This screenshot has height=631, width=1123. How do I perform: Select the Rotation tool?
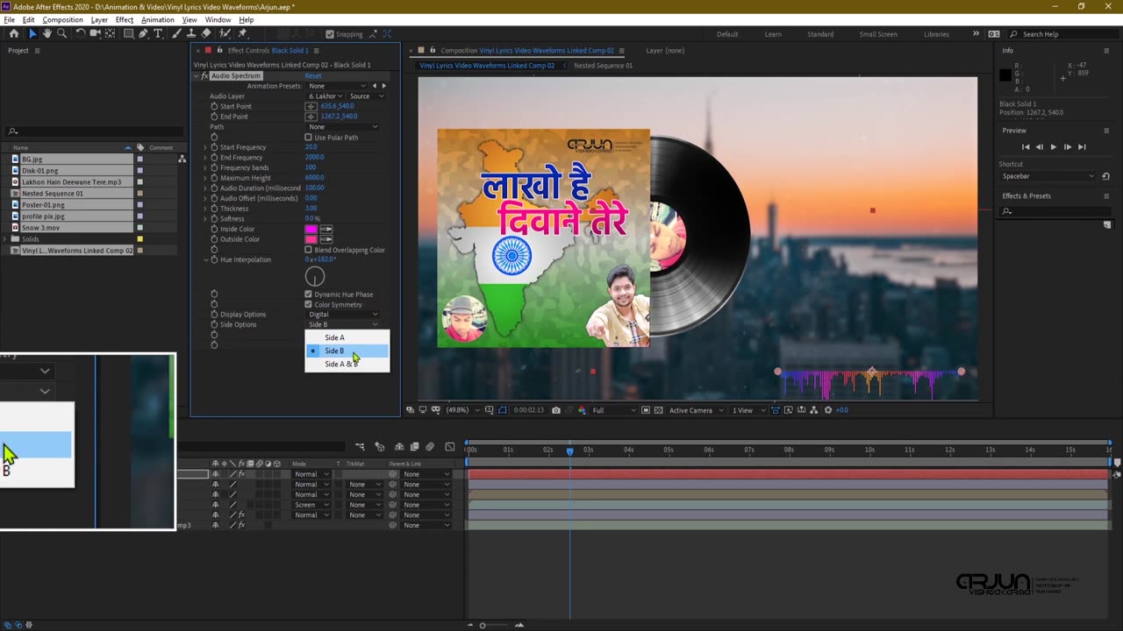(80, 33)
